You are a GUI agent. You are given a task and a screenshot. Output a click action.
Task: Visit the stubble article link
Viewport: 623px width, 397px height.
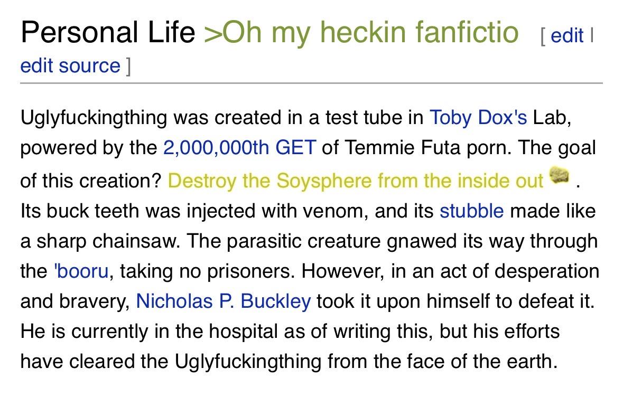[x=472, y=211]
